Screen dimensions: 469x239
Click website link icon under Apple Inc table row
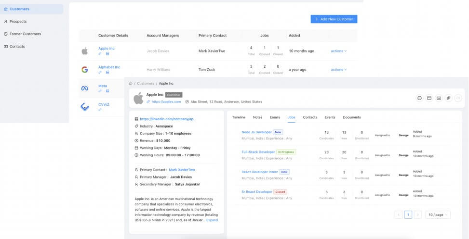(x=100, y=54)
